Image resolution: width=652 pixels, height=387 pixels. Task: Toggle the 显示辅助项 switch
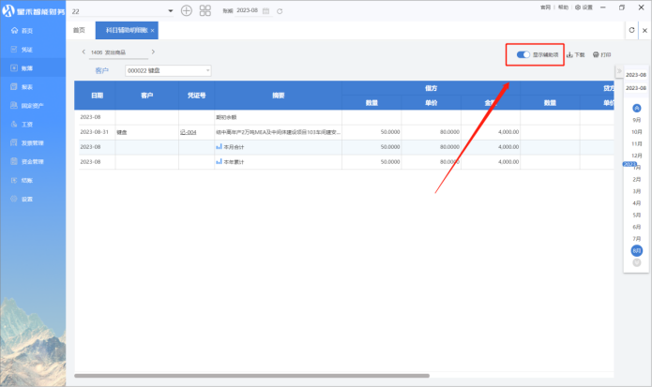523,55
